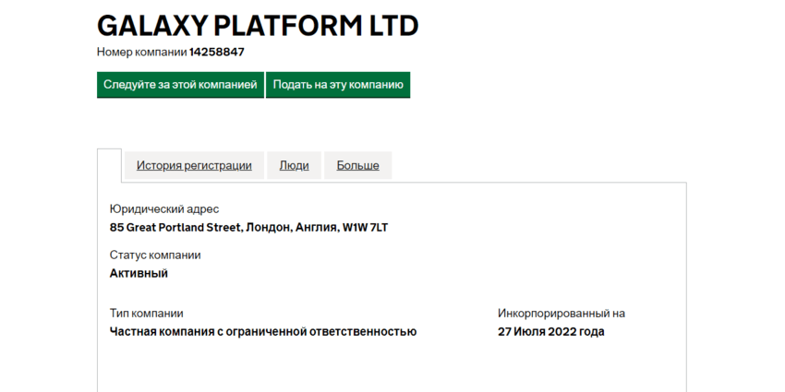Click the "Инкорпорированный на" label

point(561,314)
